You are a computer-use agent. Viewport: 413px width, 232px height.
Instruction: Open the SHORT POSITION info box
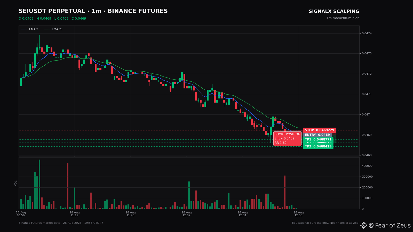click(x=287, y=139)
